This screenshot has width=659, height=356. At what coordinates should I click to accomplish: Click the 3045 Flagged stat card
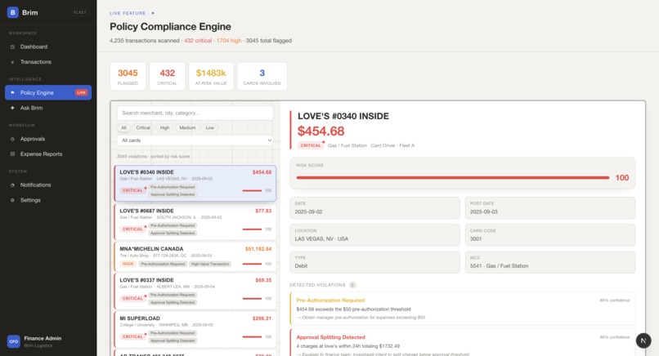click(128, 77)
